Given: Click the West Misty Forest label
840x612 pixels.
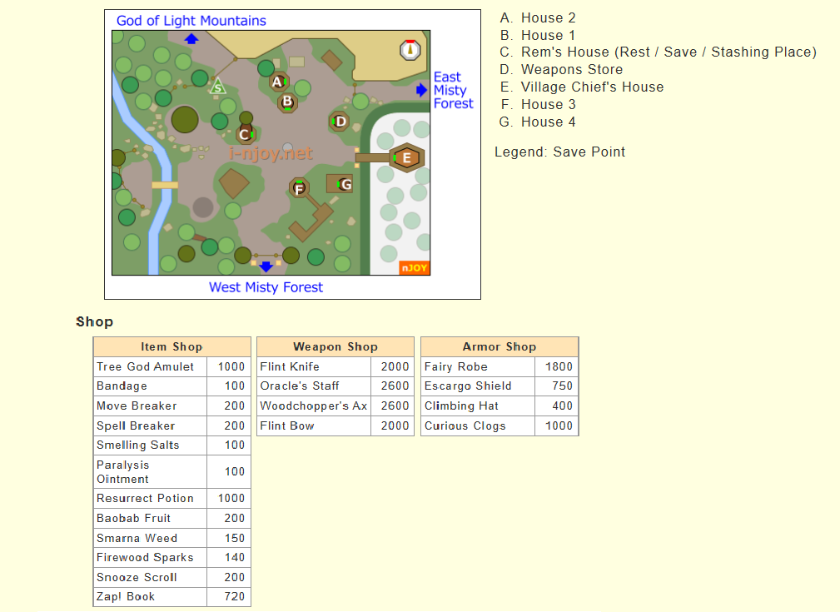Looking at the screenshot, I should tap(266, 287).
